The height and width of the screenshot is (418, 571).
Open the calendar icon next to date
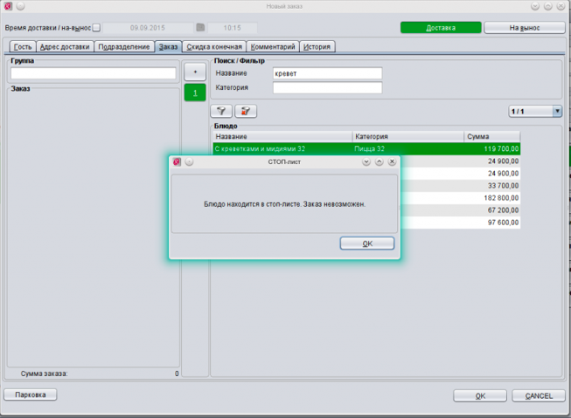[200, 28]
